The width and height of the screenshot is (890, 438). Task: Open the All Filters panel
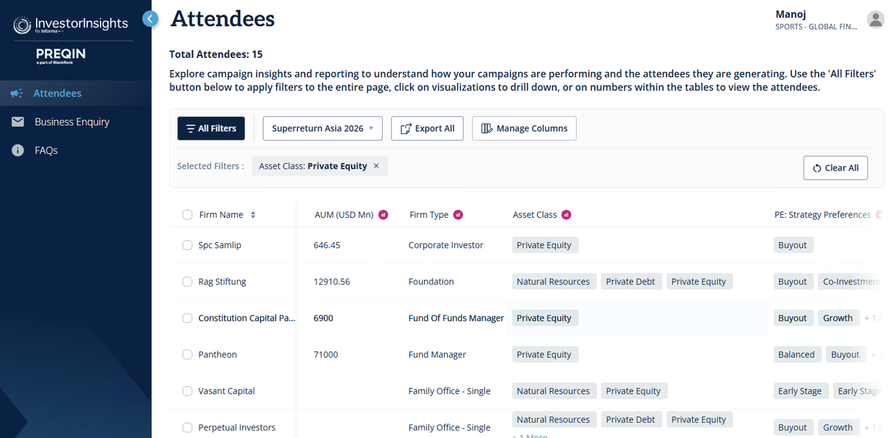(x=211, y=128)
